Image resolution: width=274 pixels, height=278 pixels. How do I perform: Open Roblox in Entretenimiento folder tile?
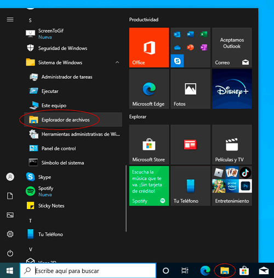tap(219, 172)
